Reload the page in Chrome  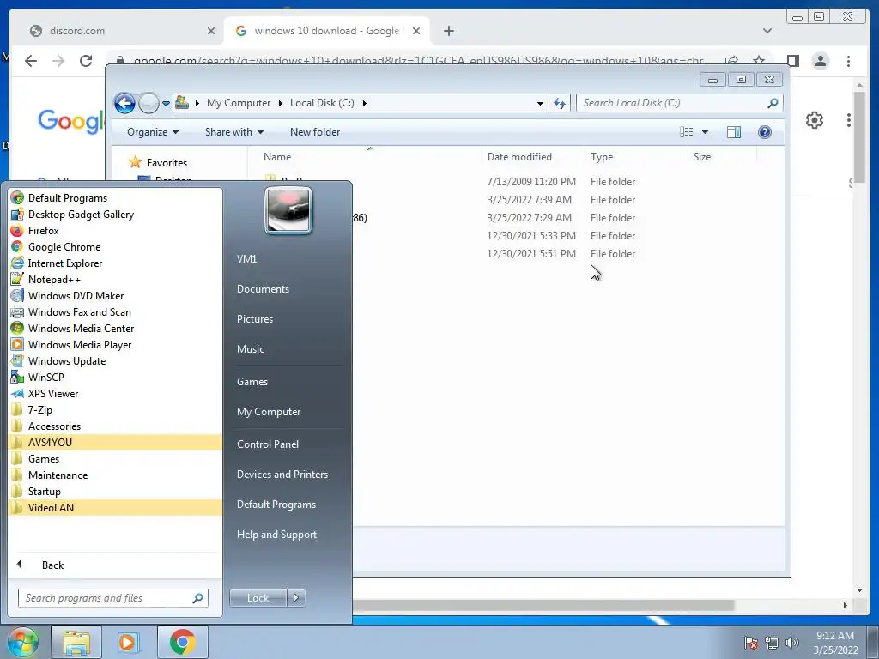point(86,61)
